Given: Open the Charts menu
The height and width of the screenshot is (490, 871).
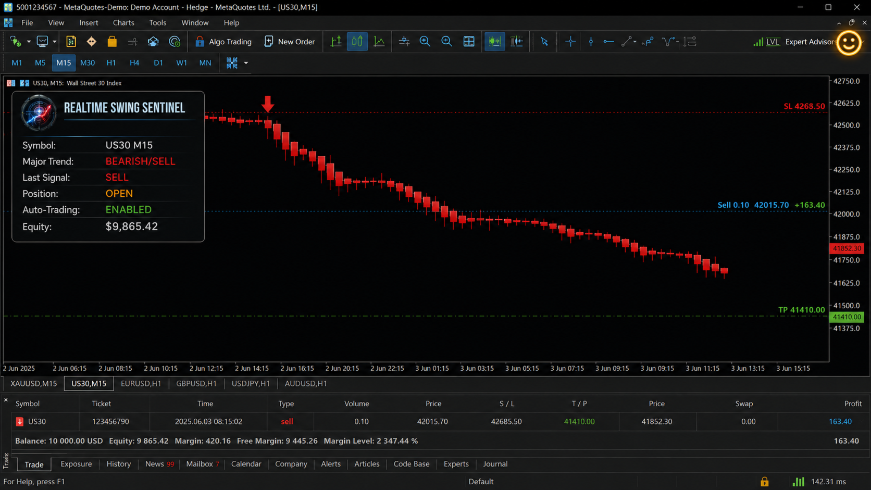Looking at the screenshot, I should pyautogui.click(x=123, y=23).
